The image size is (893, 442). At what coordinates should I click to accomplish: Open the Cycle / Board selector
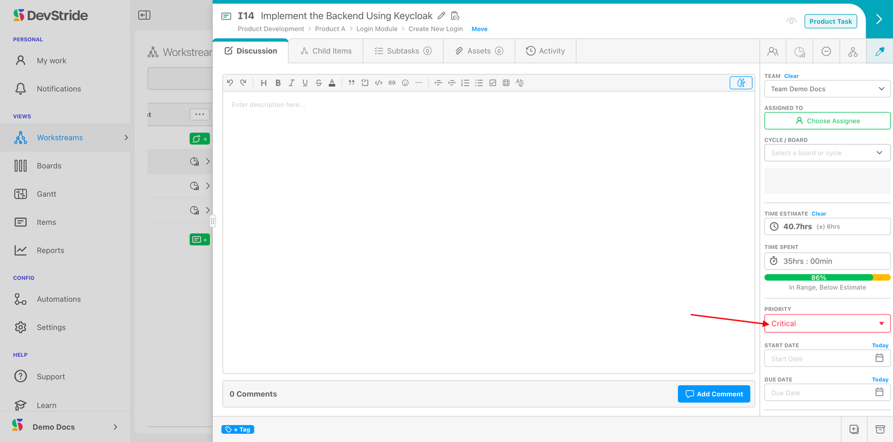click(x=827, y=153)
